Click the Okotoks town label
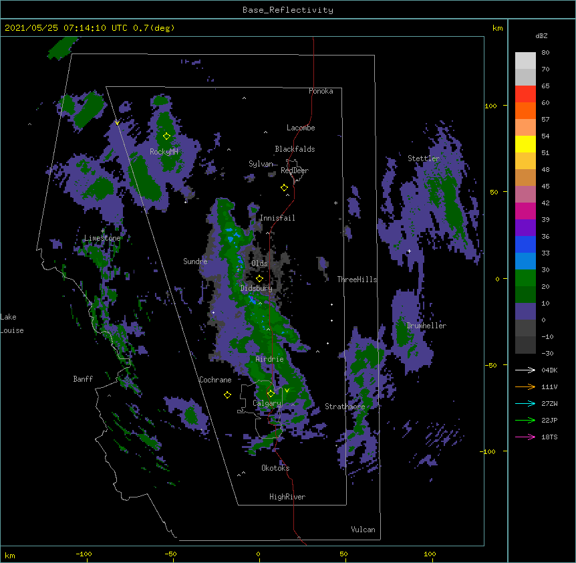Image resolution: width=576 pixels, height=563 pixels. [275, 468]
